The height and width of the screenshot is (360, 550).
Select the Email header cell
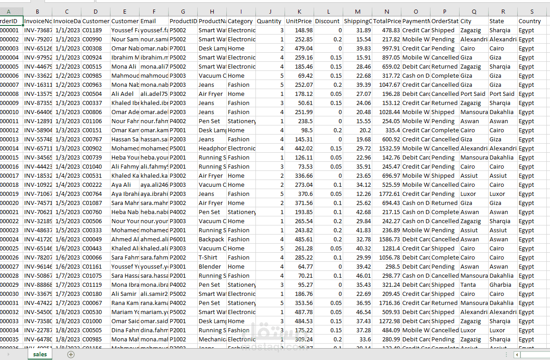tap(154, 21)
